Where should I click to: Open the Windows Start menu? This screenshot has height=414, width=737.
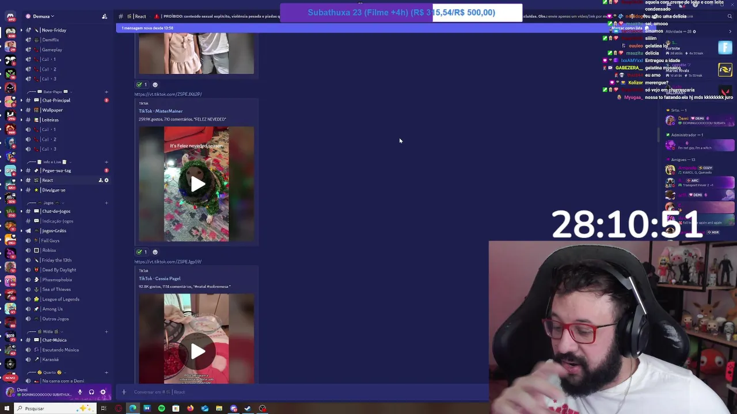(x=7, y=408)
